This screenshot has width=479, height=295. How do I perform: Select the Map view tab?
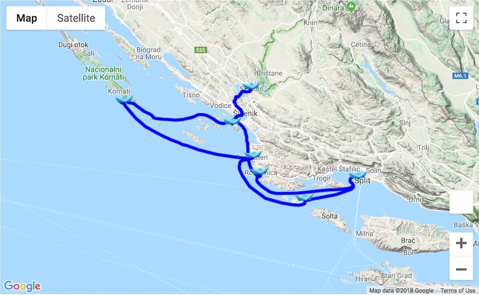[26, 18]
